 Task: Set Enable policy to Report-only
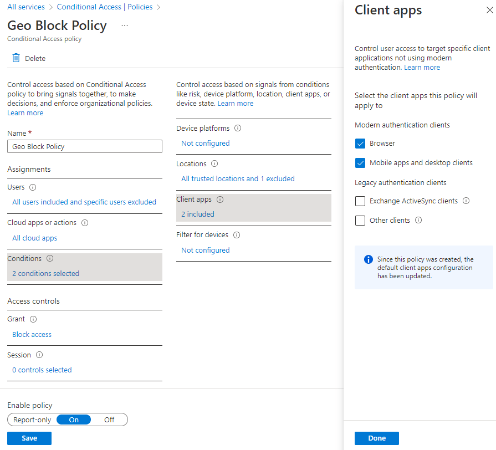(x=32, y=420)
